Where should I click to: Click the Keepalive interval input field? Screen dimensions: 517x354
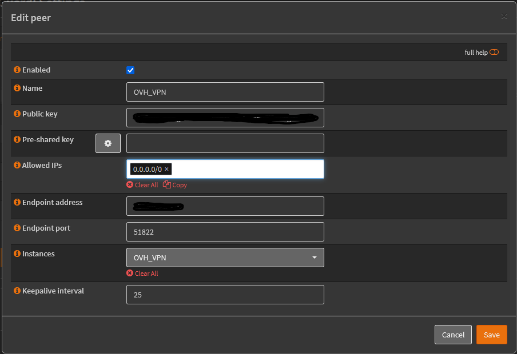coord(225,295)
